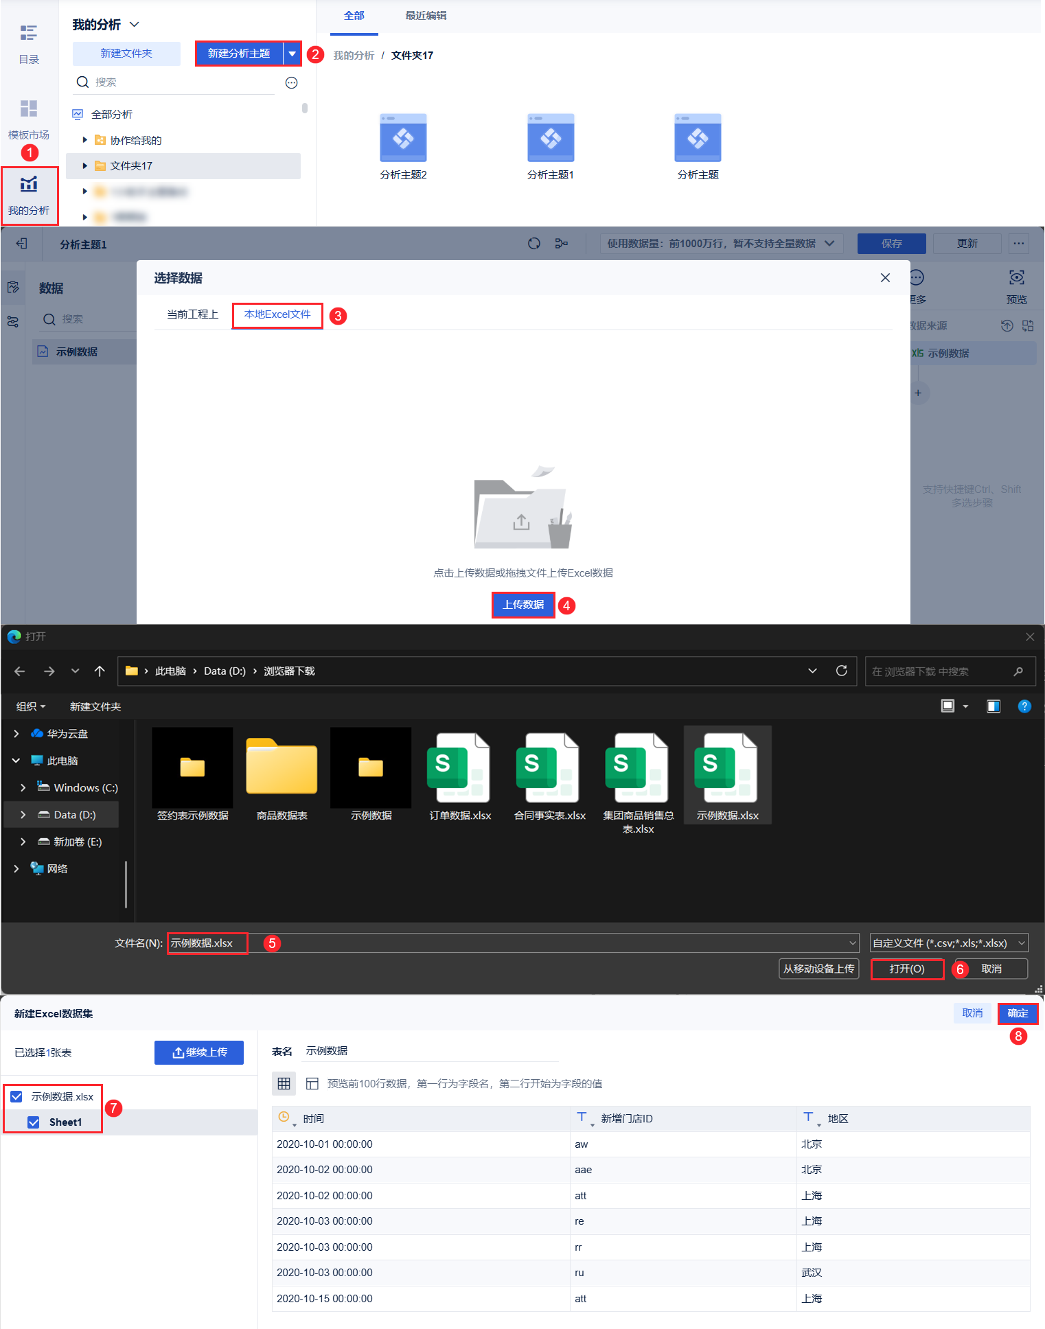1045x1329 pixels.
Task: Open the 我的分析 title dropdown
Action: pos(135,25)
